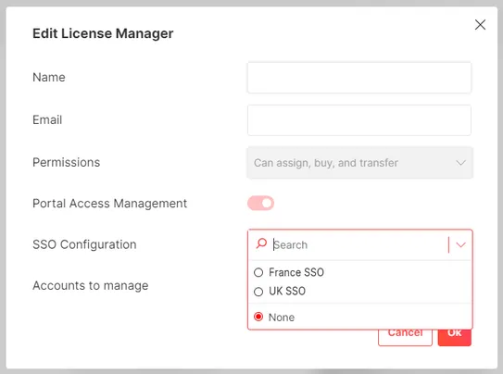This screenshot has width=503, height=374.
Task: Click the Name input field
Action: click(x=359, y=78)
